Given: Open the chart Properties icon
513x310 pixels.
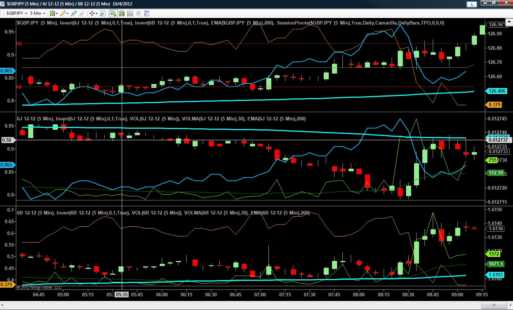Looking at the screenshot, I should tap(147, 13).
